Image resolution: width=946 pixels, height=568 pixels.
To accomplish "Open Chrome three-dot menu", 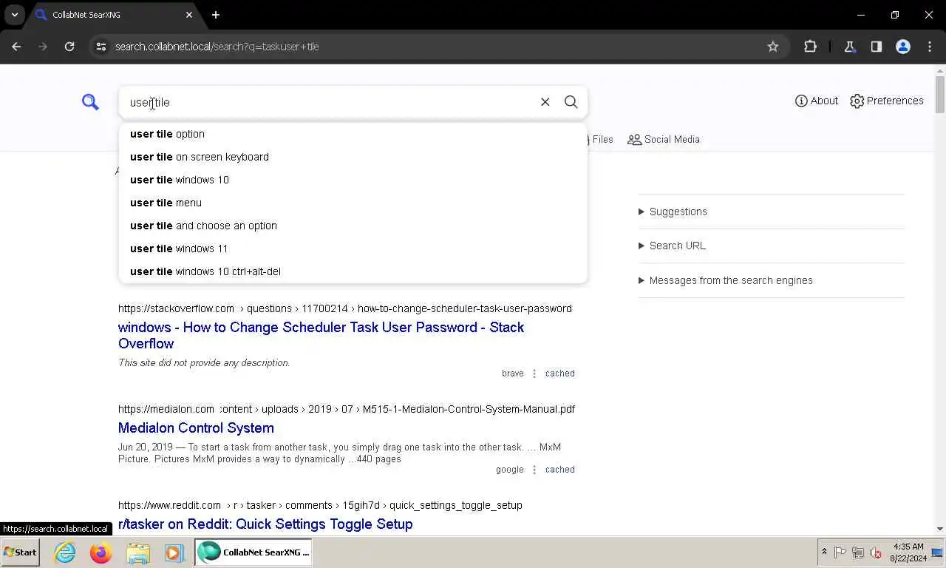I will pos(930,47).
